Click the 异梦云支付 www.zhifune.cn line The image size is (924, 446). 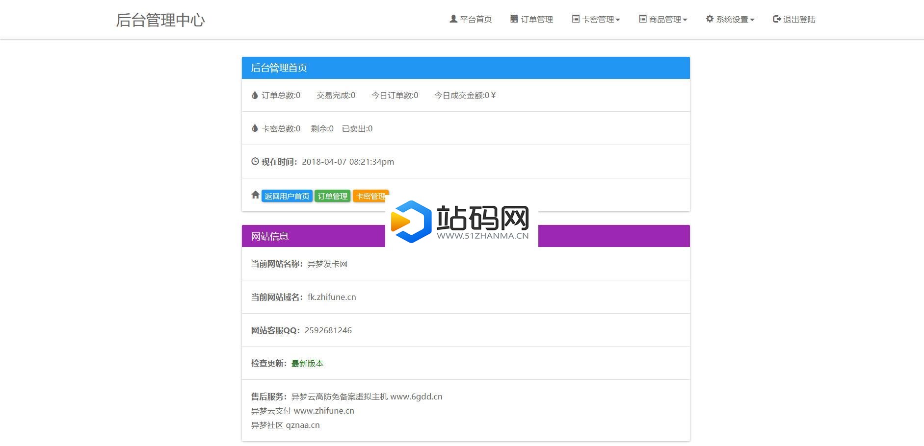pyautogui.click(x=303, y=411)
